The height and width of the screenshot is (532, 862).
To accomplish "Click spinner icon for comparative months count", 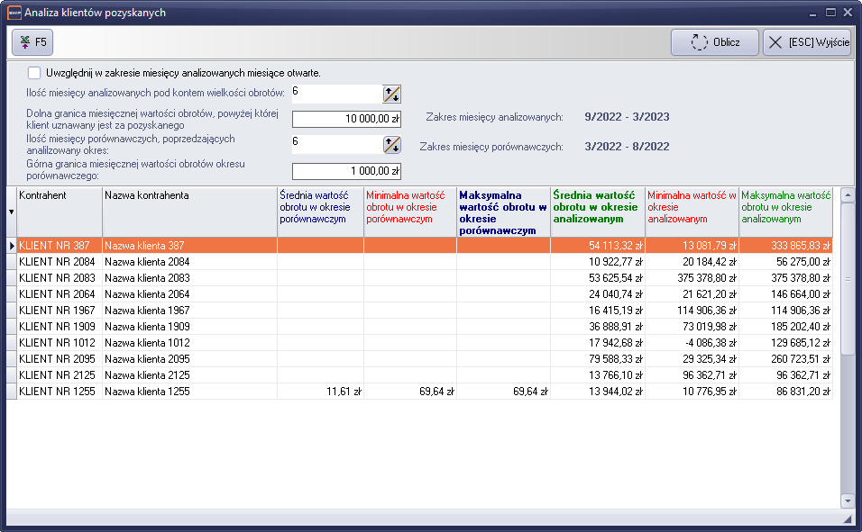I will pos(391,144).
